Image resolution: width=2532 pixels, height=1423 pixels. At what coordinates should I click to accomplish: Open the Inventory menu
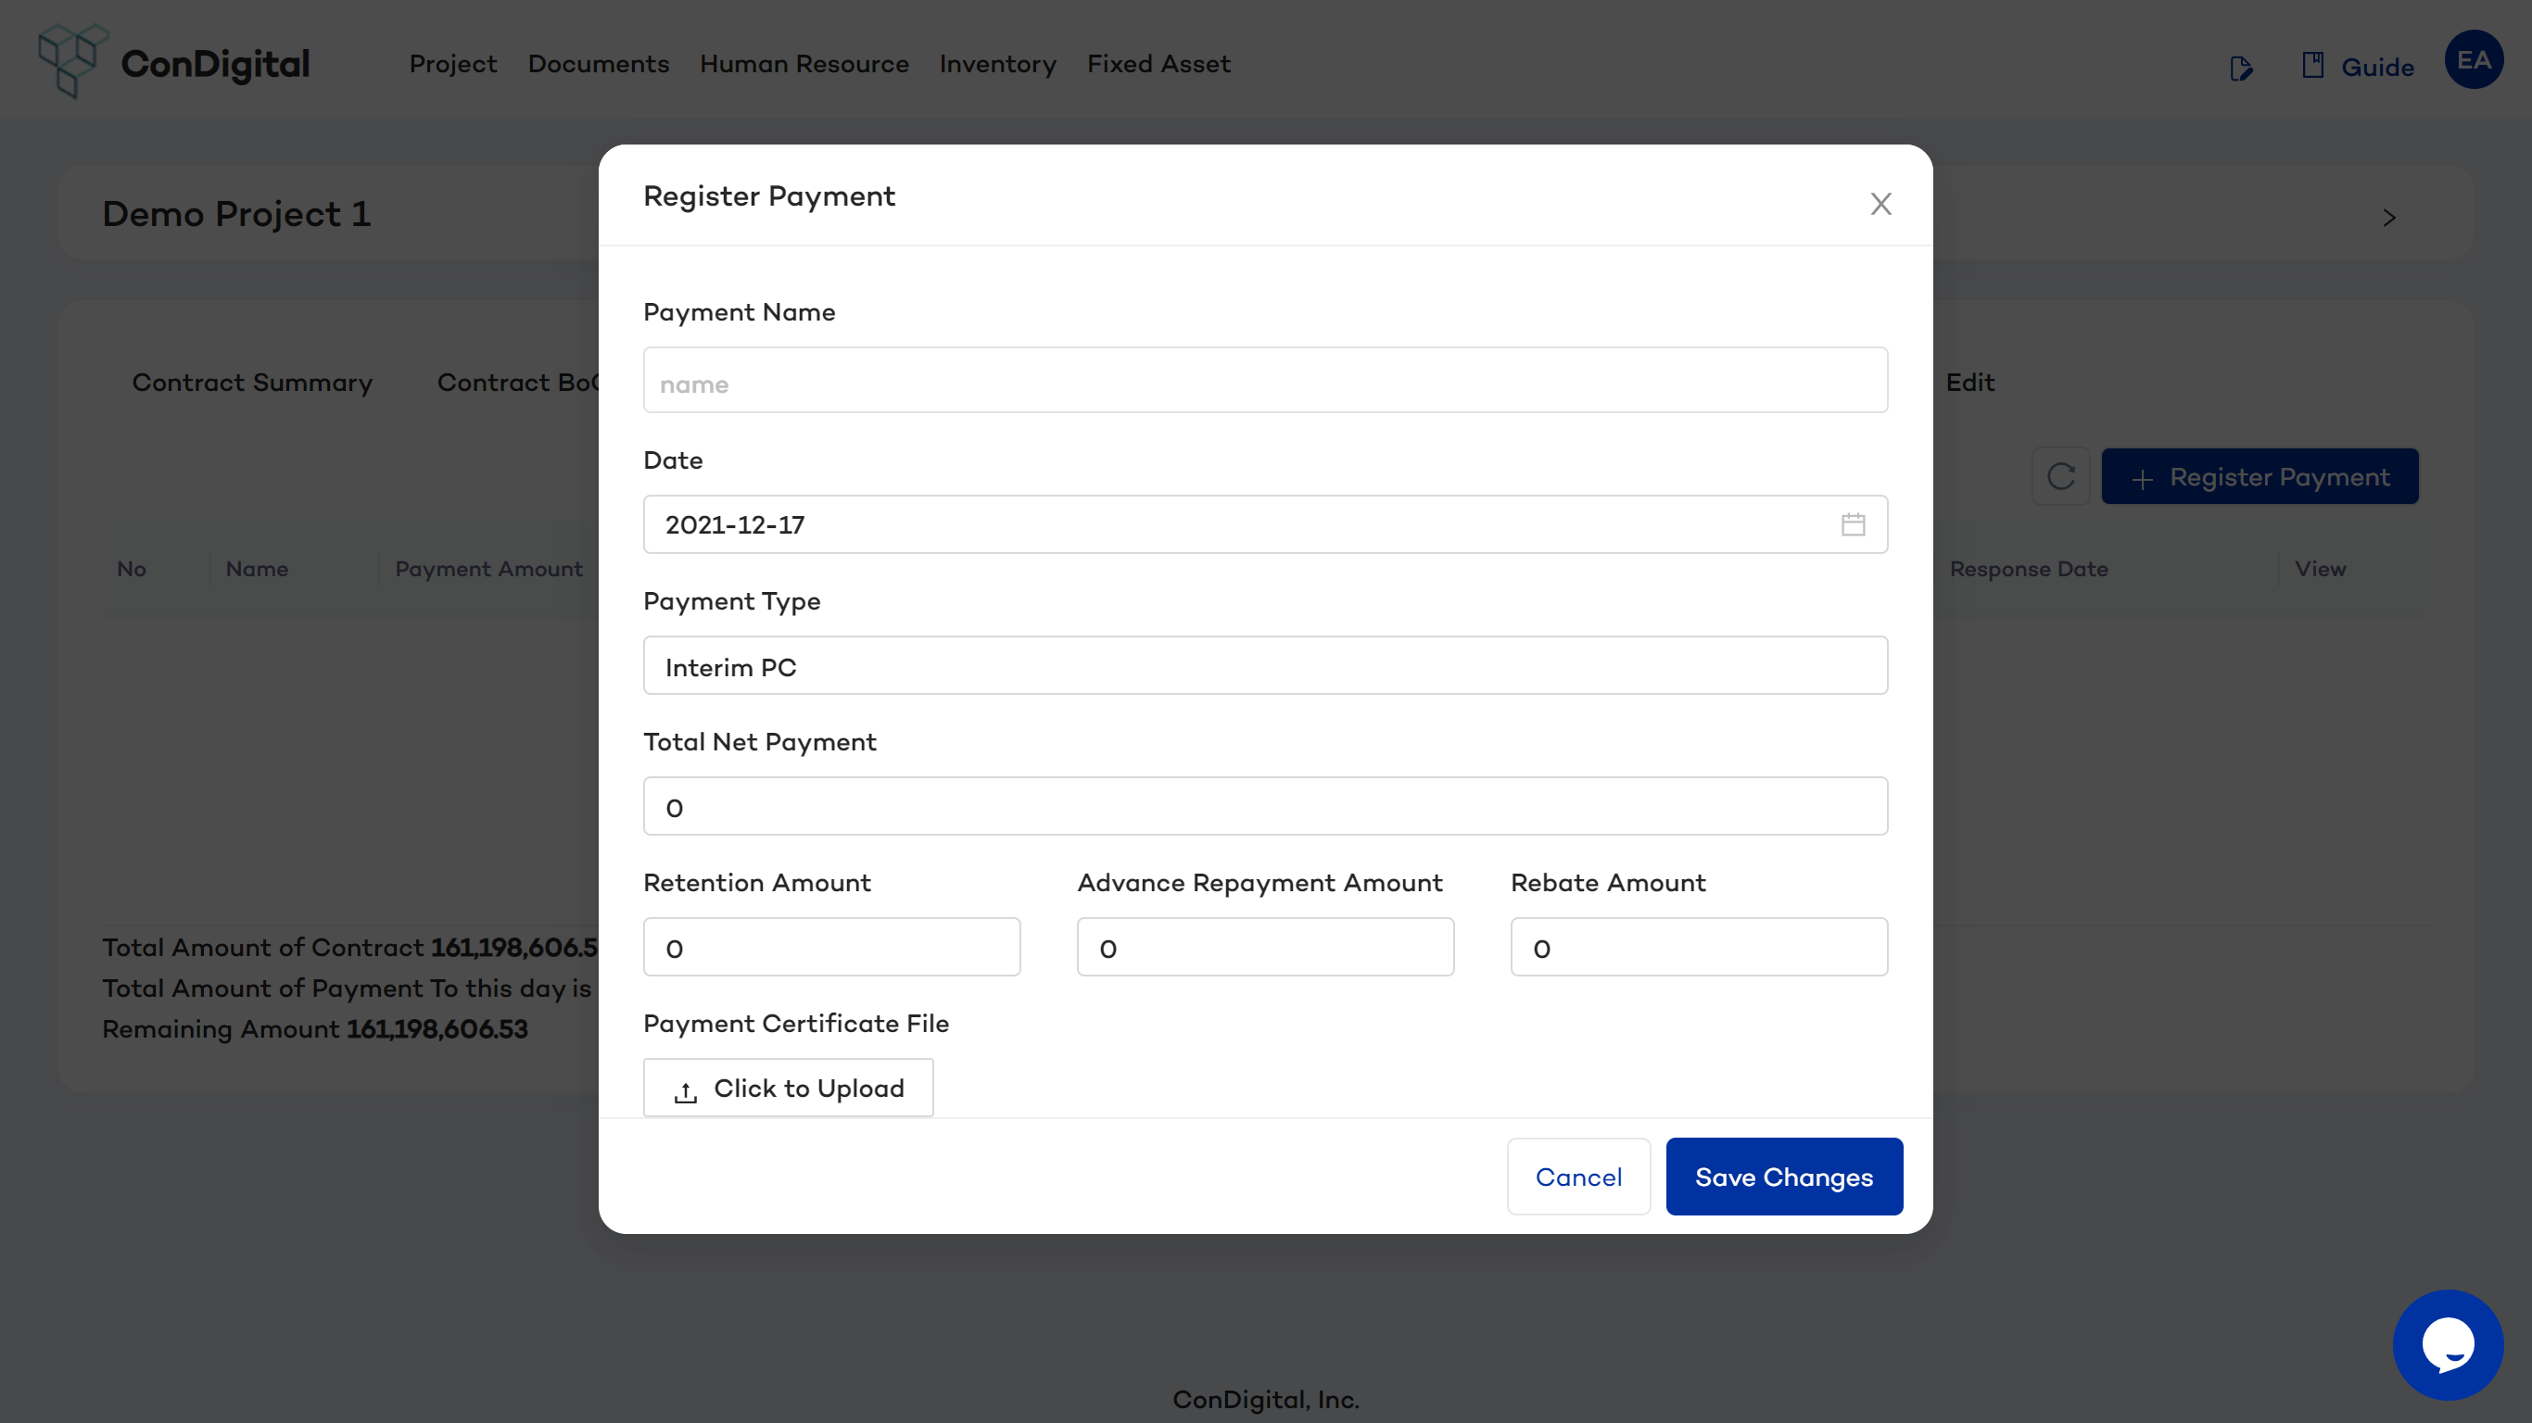[x=996, y=64]
